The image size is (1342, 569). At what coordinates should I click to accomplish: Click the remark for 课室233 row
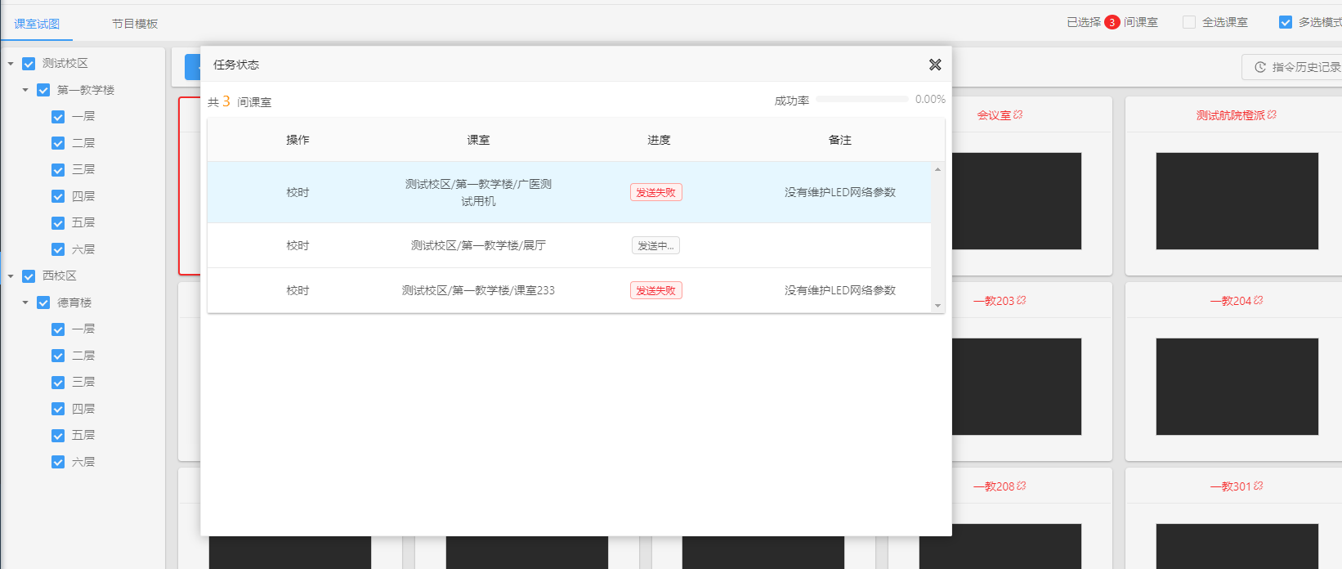click(x=840, y=290)
